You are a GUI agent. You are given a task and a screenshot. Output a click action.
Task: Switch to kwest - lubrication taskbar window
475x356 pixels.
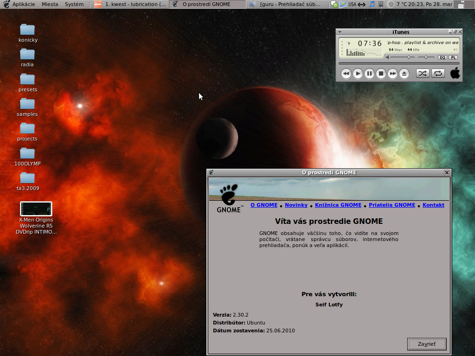tap(130, 4)
